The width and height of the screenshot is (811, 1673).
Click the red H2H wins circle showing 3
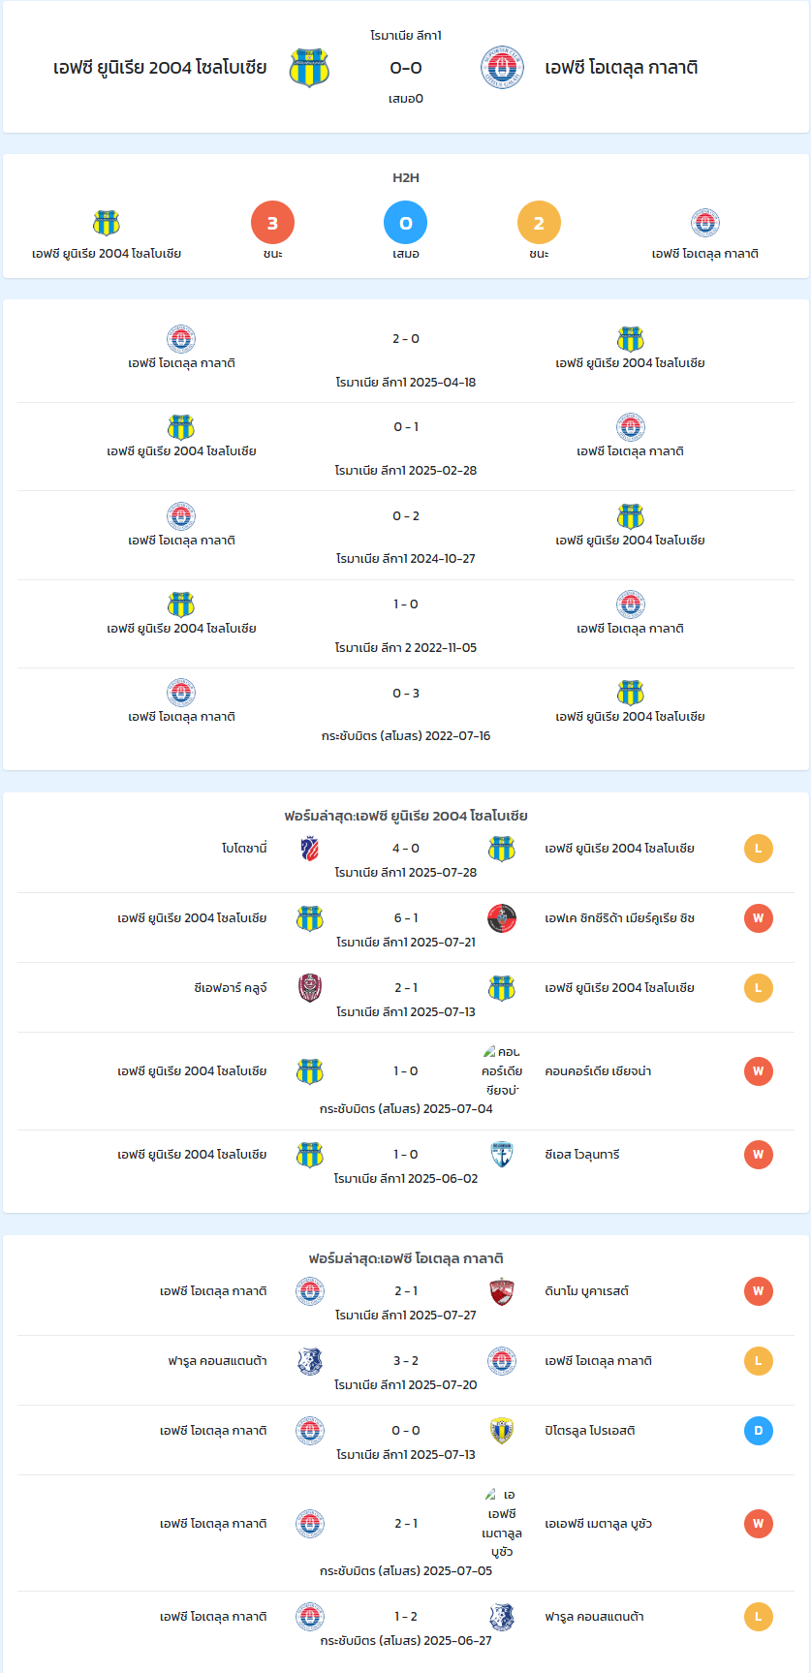tap(272, 223)
